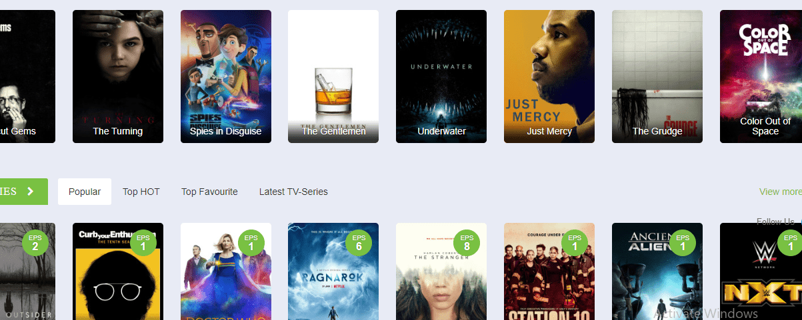Image resolution: width=802 pixels, height=320 pixels.
Task: Click the EPS 1 badge on Curb Your Enthusiasm
Action: [x=143, y=243]
